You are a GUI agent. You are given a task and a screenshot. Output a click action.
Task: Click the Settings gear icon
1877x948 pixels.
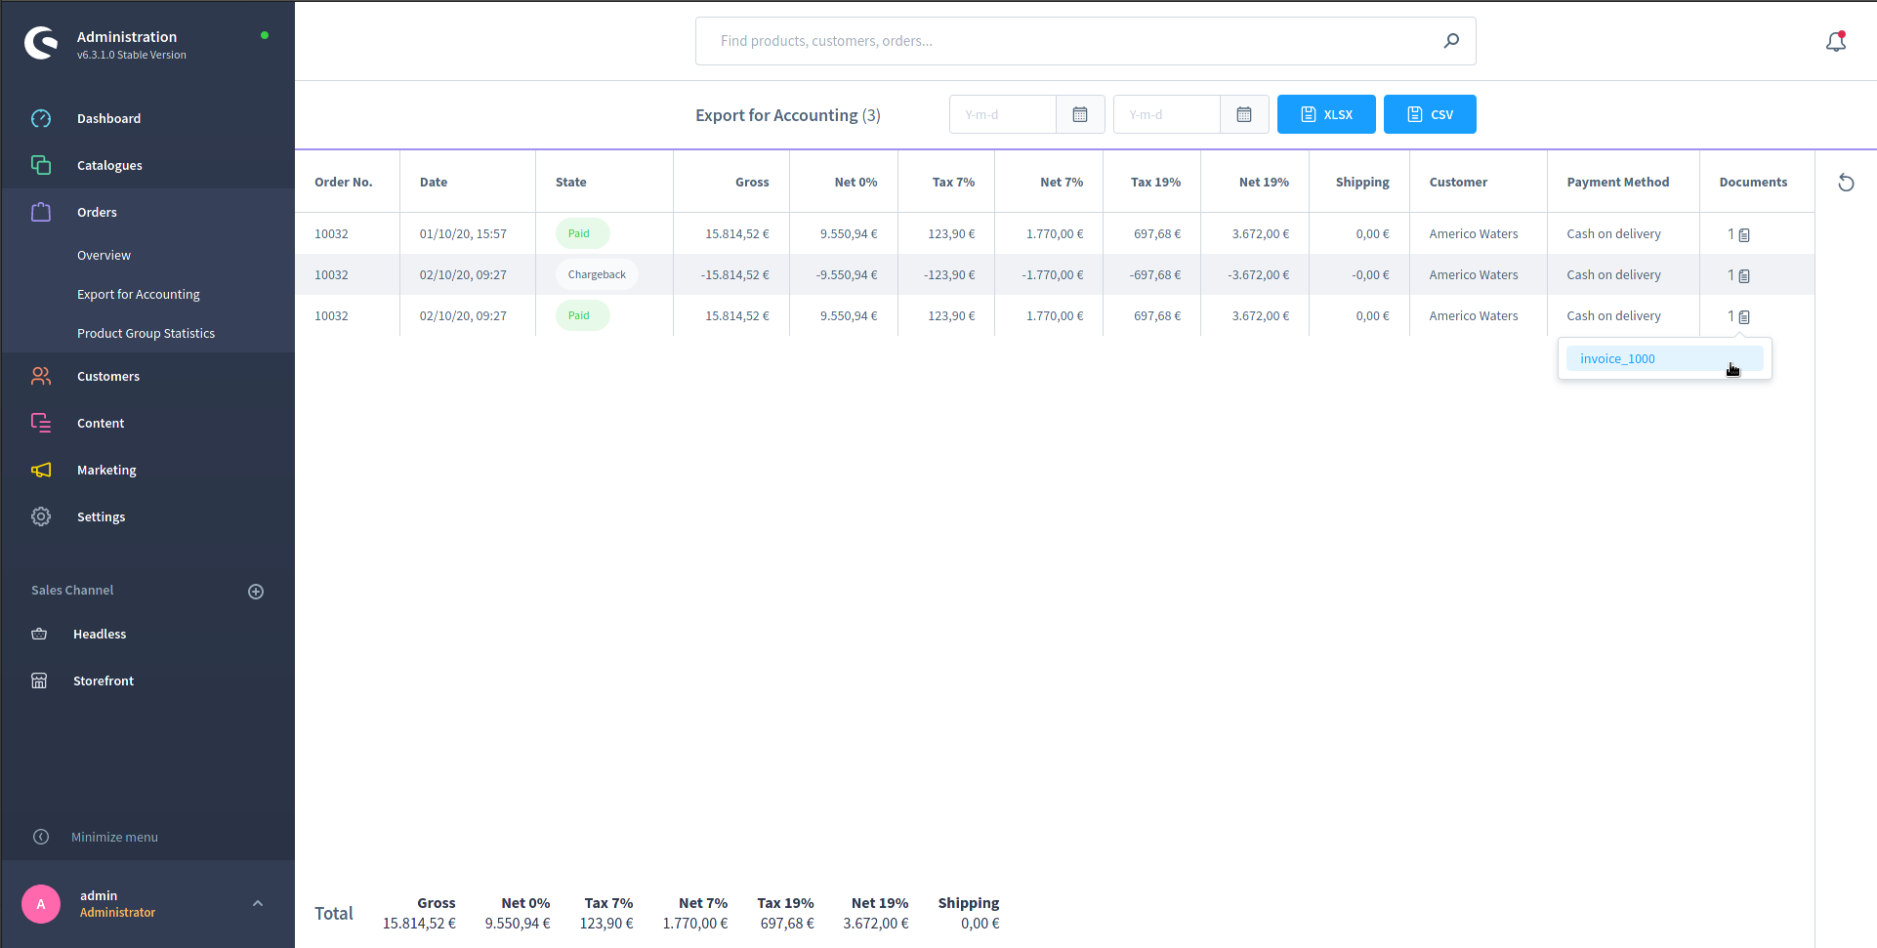click(41, 516)
